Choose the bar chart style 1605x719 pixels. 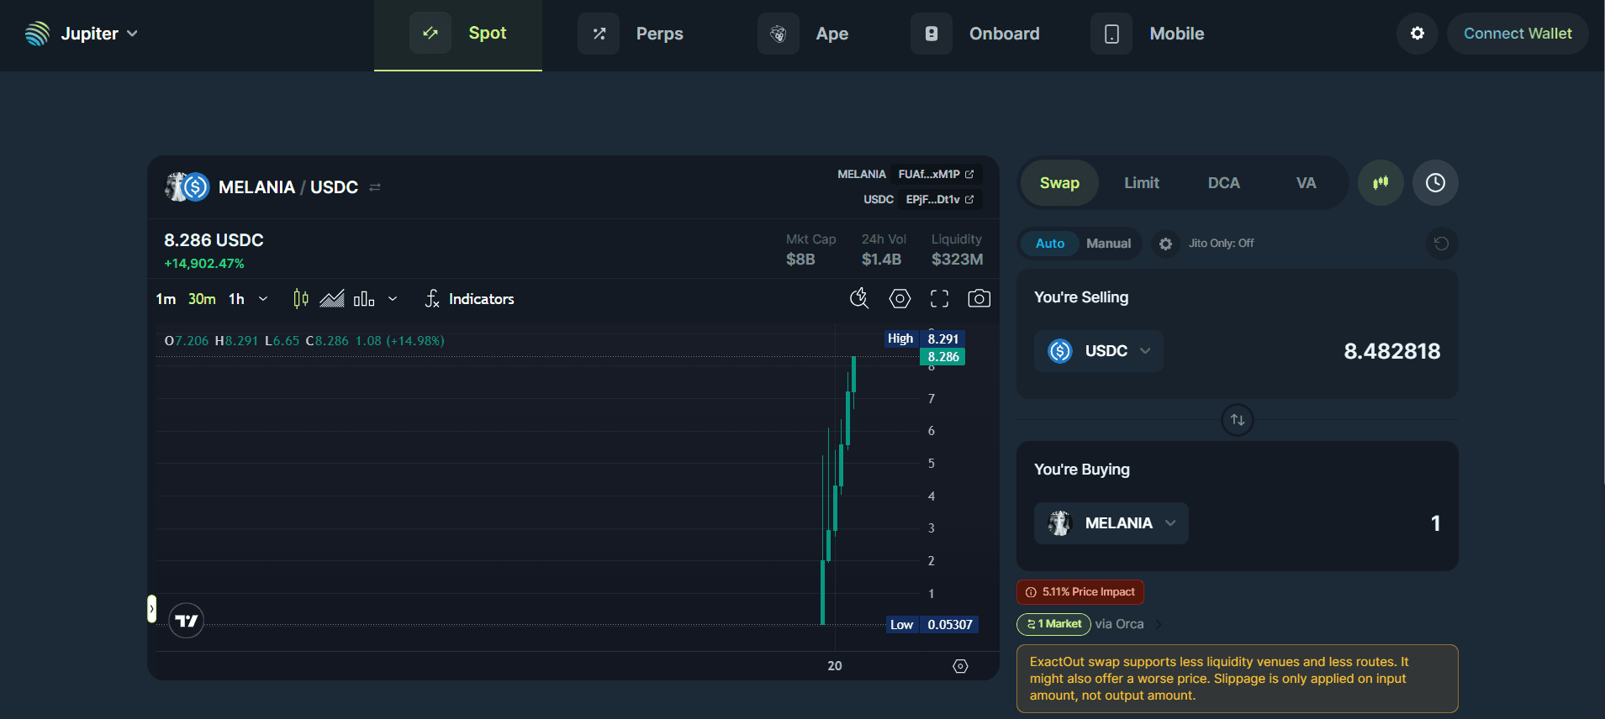click(x=364, y=299)
